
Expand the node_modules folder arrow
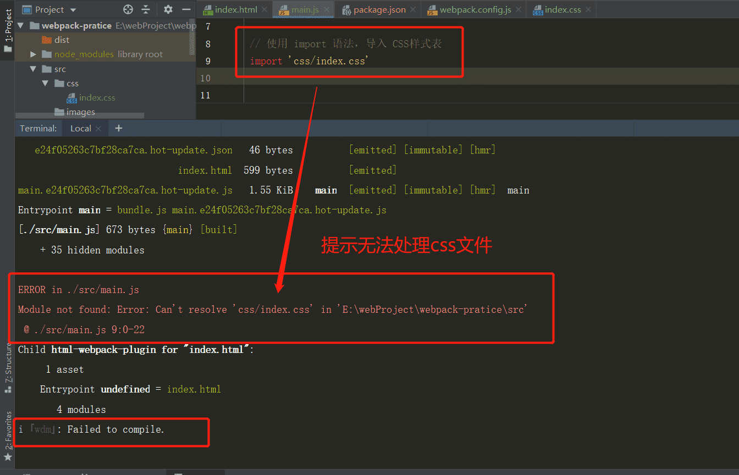[33, 54]
